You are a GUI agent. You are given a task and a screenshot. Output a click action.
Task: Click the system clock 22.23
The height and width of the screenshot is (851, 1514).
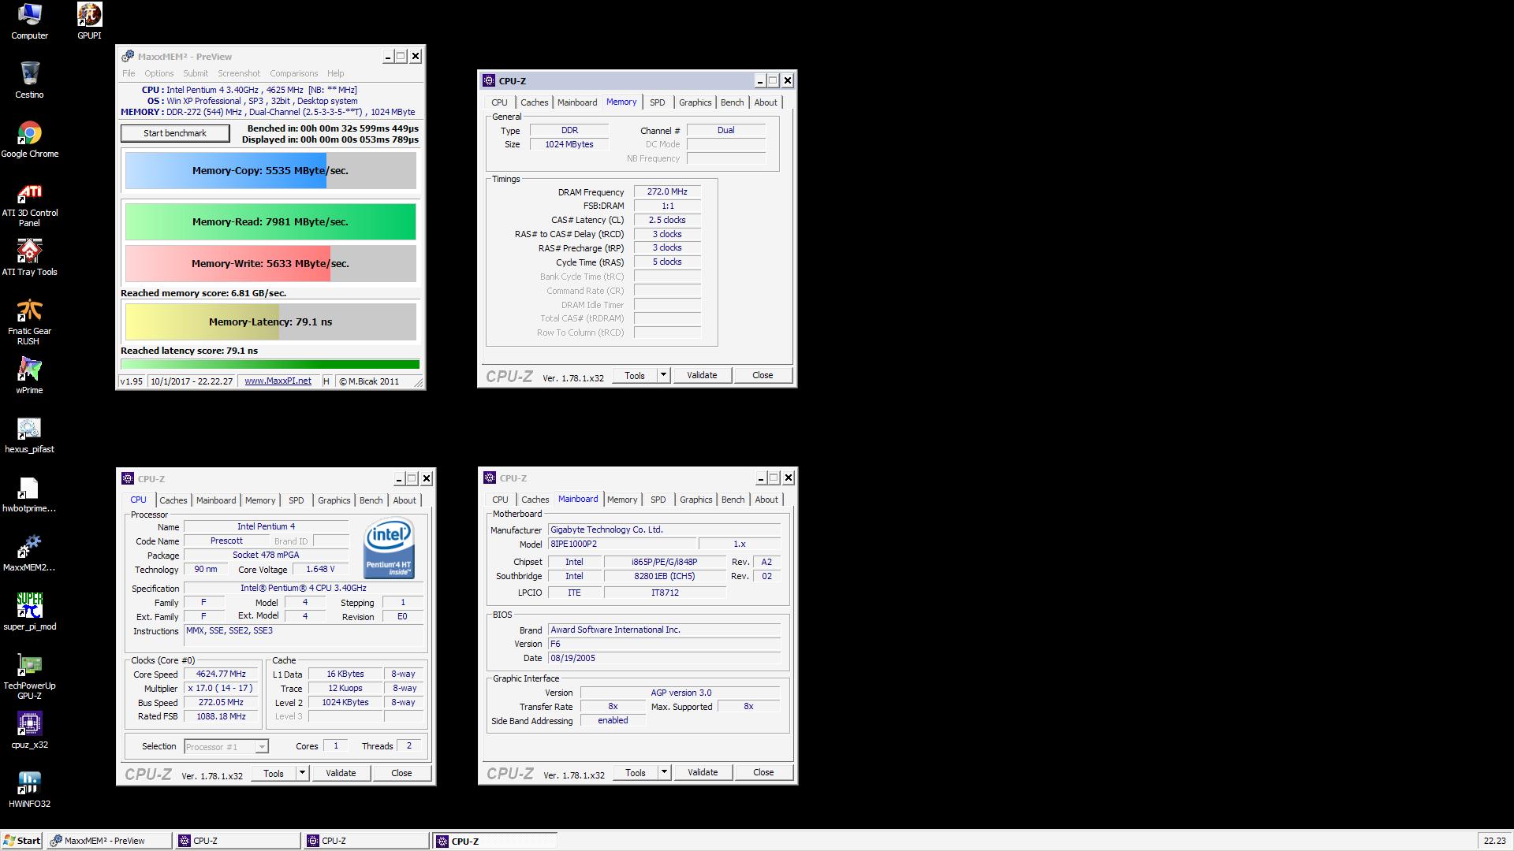tap(1493, 841)
